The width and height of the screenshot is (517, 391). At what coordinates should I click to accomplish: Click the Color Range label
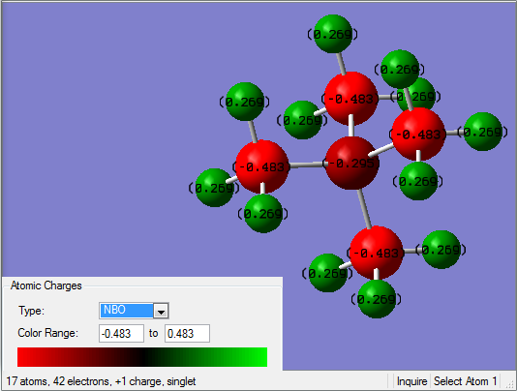(x=48, y=333)
